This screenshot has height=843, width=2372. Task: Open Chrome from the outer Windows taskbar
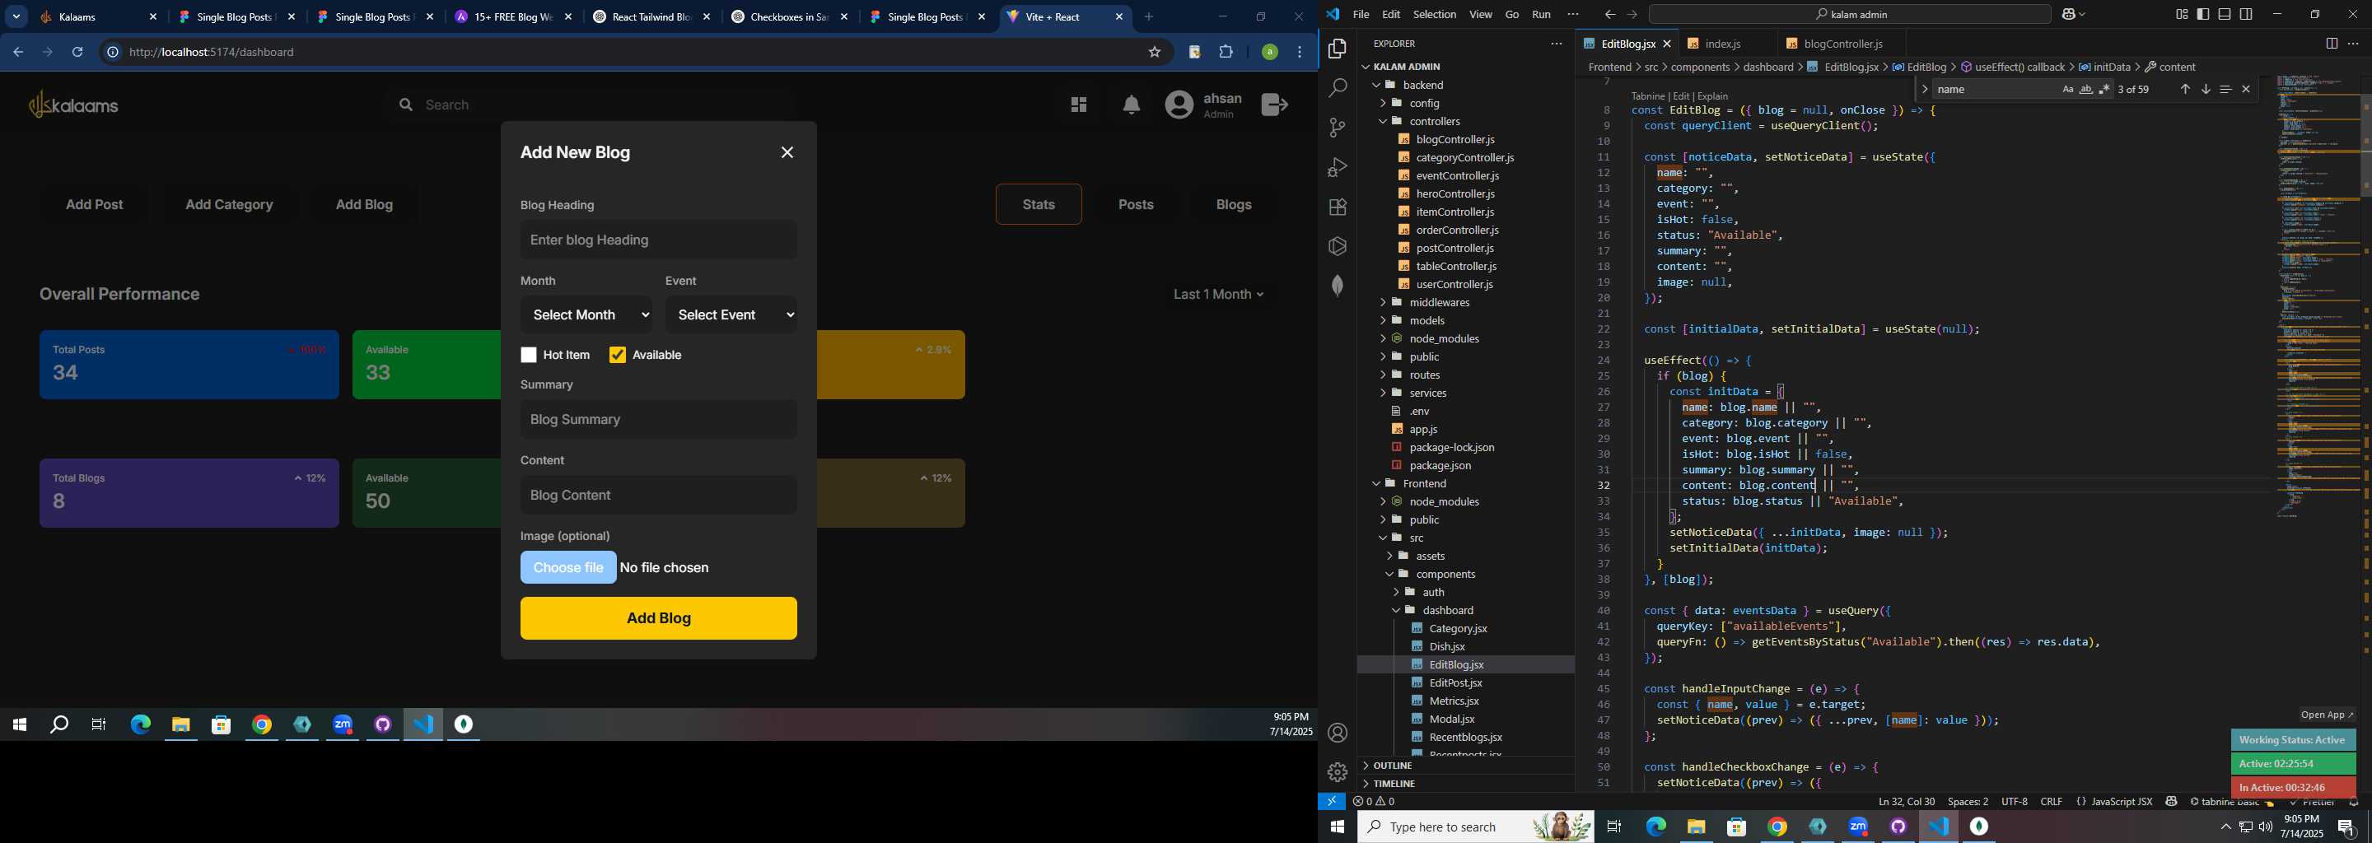pyautogui.click(x=1777, y=827)
